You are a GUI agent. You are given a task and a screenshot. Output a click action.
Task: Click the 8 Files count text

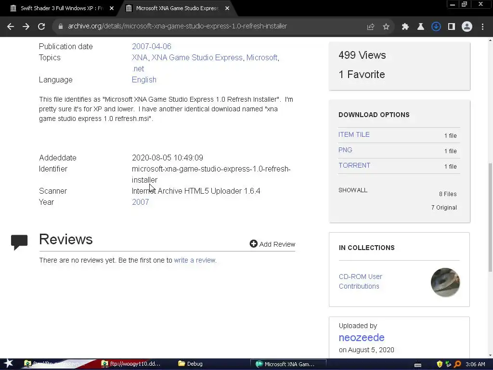(448, 194)
